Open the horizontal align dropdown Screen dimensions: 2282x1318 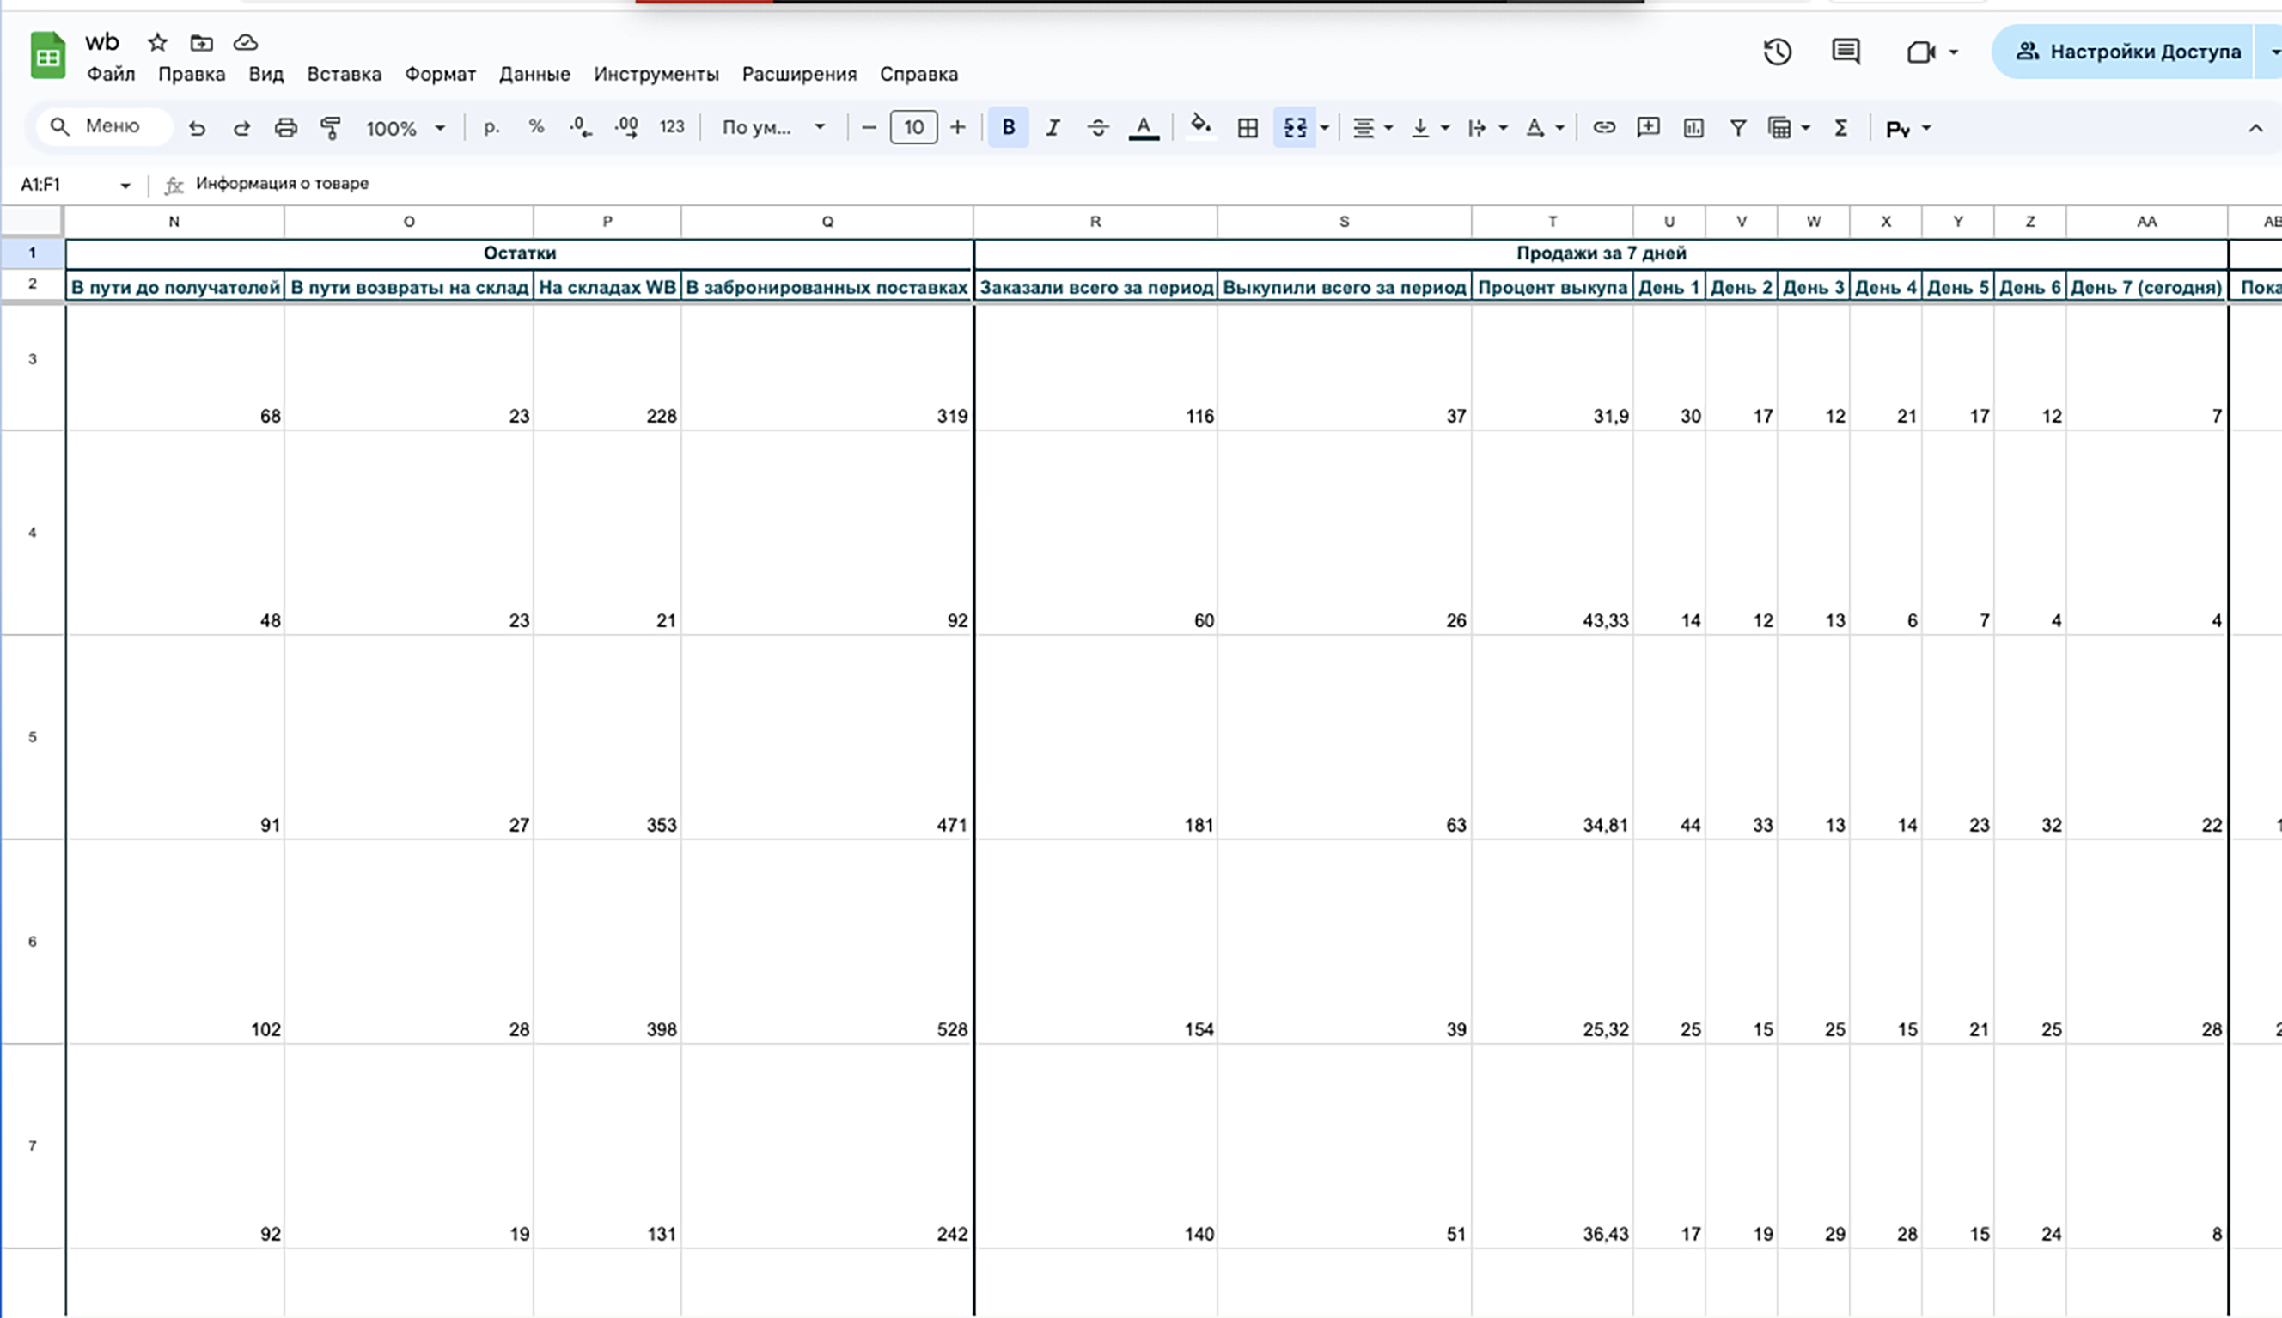pos(1372,128)
